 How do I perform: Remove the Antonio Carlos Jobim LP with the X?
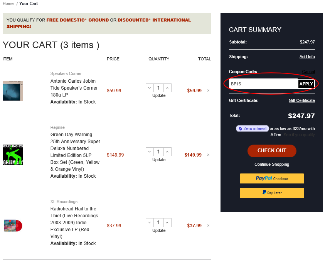pyautogui.click(x=208, y=90)
